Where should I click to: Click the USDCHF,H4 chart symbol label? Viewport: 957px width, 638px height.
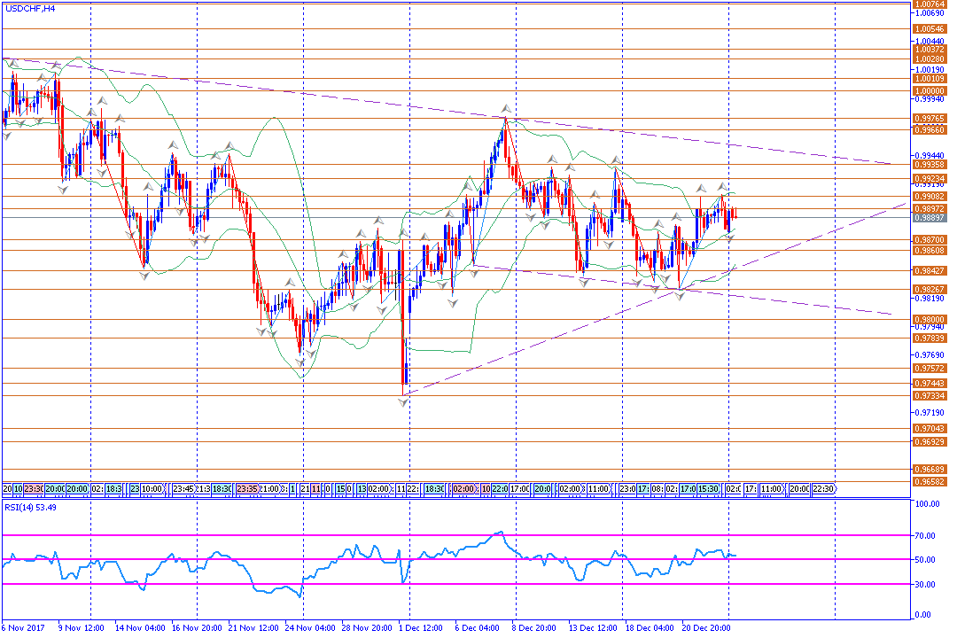pos(30,9)
